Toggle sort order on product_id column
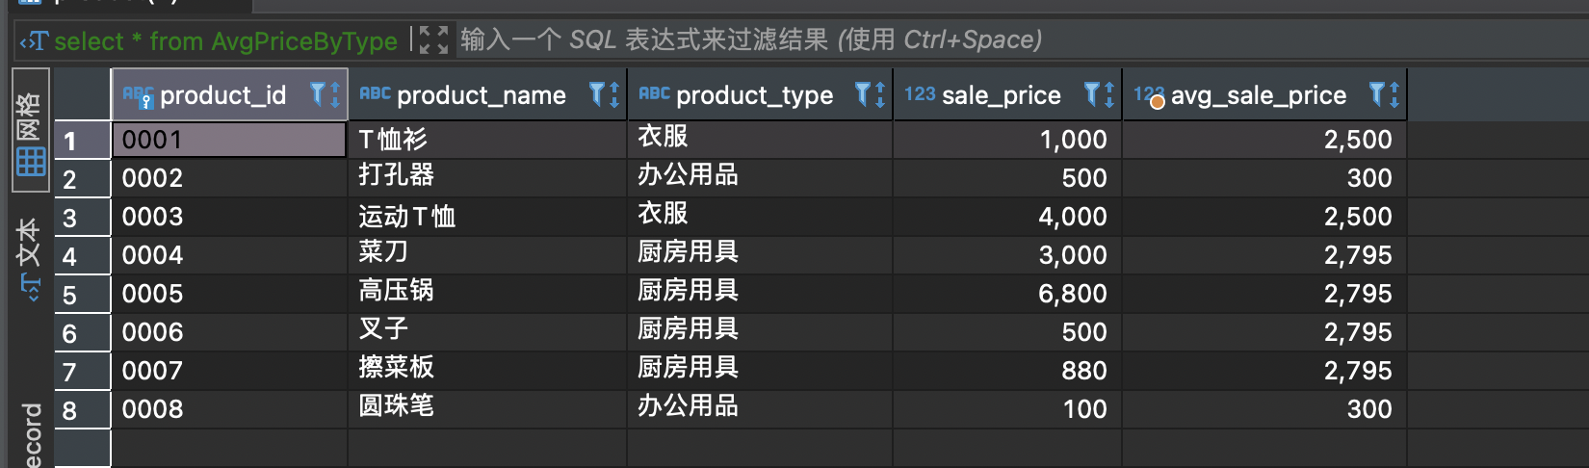Image resolution: width=1589 pixels, height=468 pixels. (x=334, y=94)
